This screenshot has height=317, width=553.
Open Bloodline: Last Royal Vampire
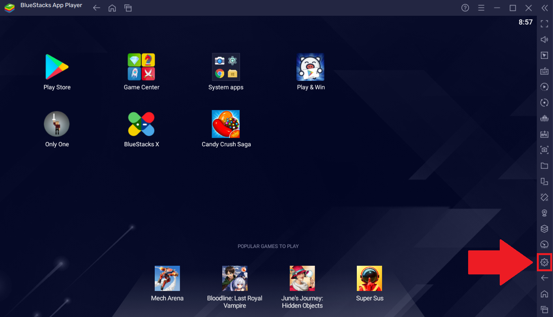(235, 278)
